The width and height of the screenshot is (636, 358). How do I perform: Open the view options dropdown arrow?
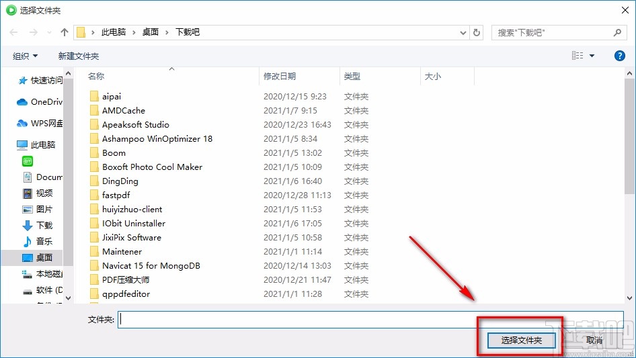tap(592, 56)
